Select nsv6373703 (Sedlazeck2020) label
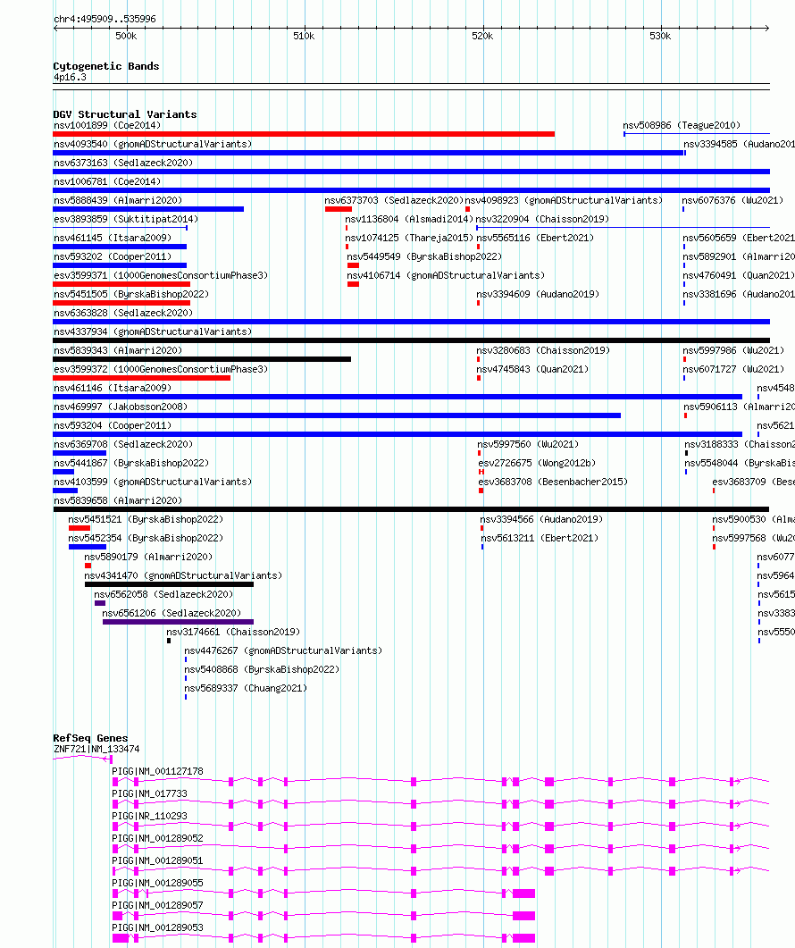The height and width of the screenshot is (948, 795). coord(394,200)
